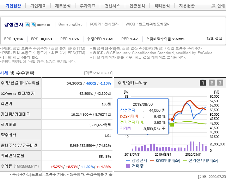Open the 재무분석 tab

pyautogui.click(x=63, y=6)
